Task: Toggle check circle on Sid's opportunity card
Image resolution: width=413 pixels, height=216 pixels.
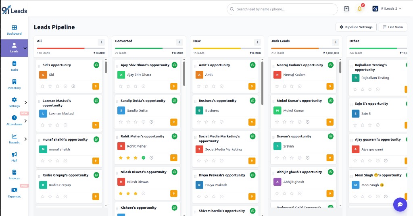Action: pyautogui.click(x=65, y=86)
